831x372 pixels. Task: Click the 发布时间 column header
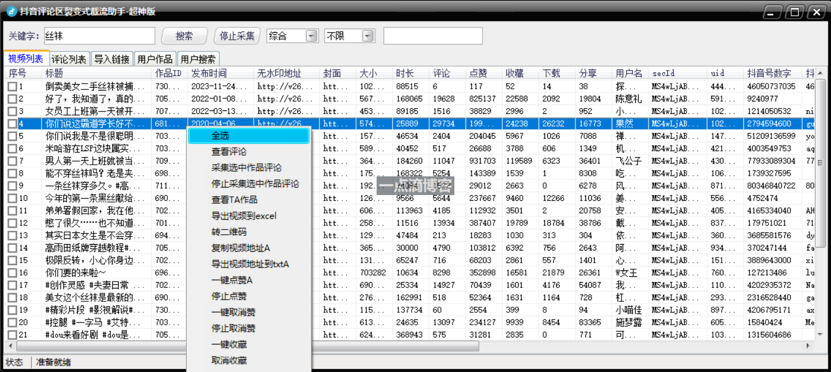pos(222,74)
